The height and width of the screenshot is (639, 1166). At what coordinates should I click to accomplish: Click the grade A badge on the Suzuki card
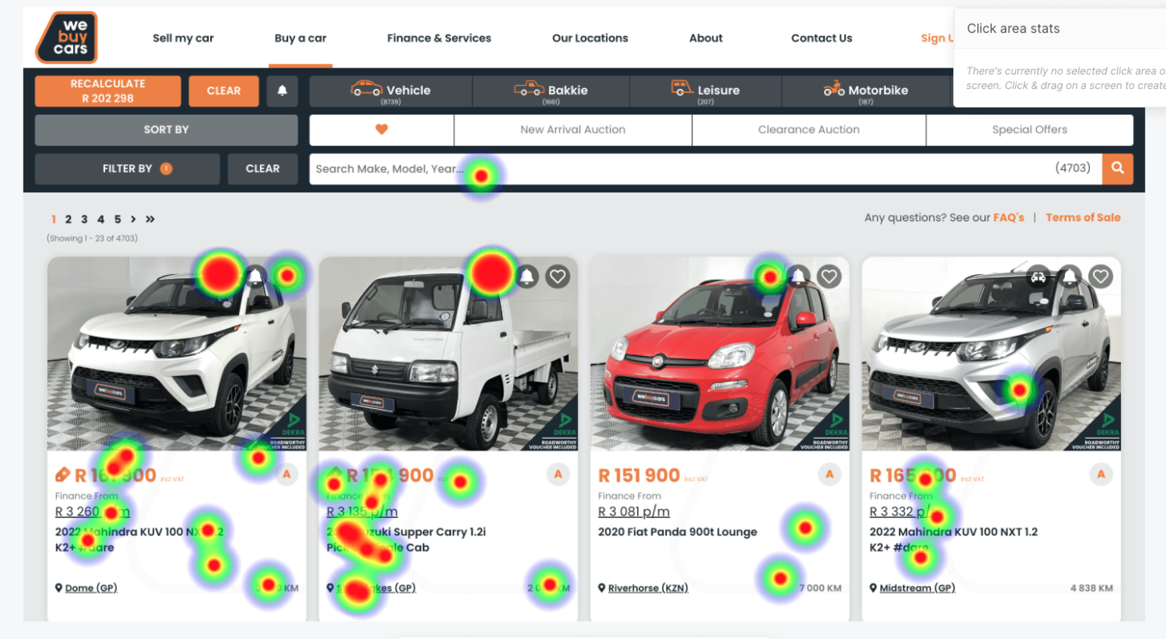pyautogui.click(x=558, y=474)
